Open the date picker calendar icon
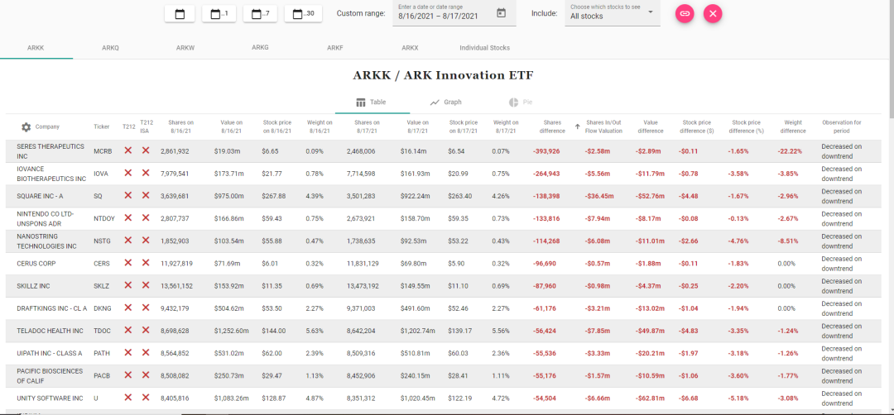 pyautogui.click(x=501, y=13)
